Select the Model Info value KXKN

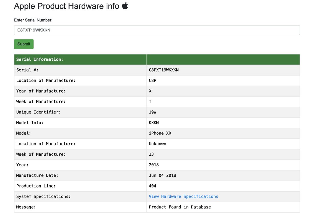[154, 123]
